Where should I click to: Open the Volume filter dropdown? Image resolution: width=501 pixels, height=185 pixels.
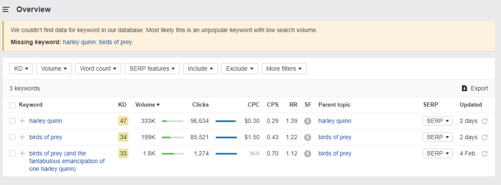pyautogui.click(x=54, y=68)
